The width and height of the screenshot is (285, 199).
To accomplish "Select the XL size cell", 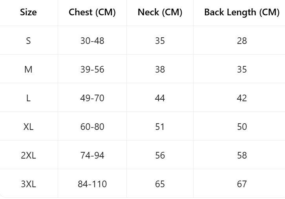I will click(x=28, y=127).
